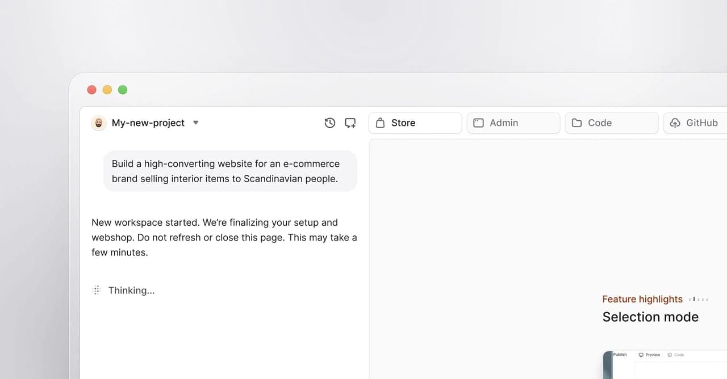This screenshot has width=727, height=379.
Task: Click the shopping bag icon in Store tab
Action: tap(381, 123)
